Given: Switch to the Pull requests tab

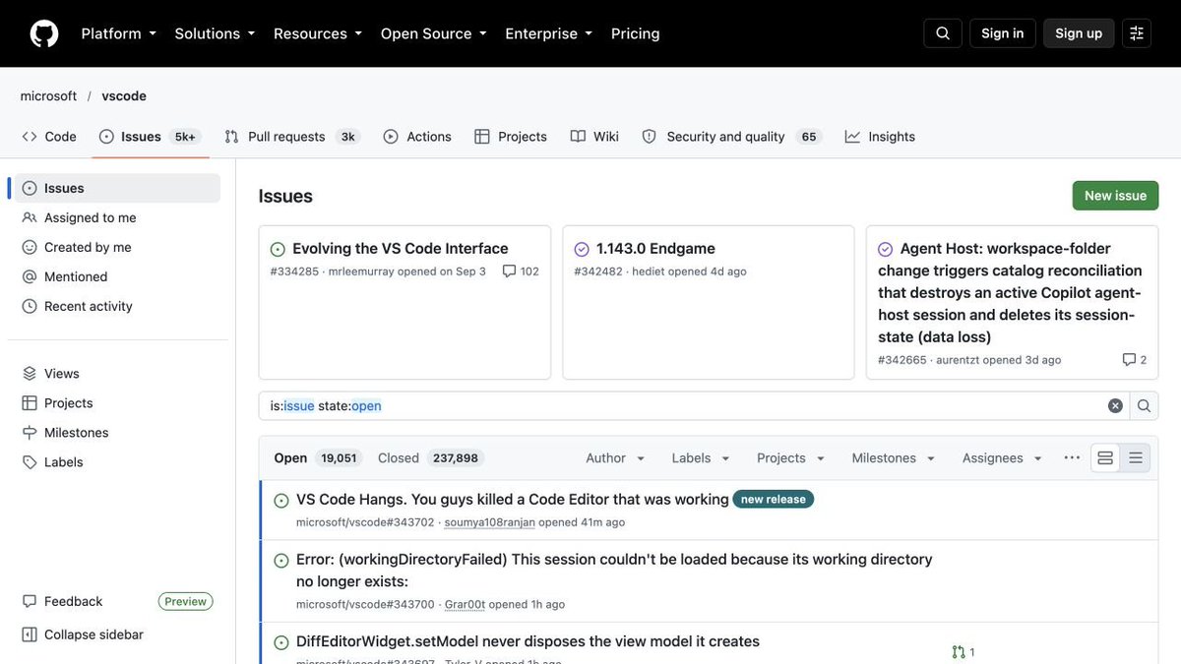Looking at the screenshot, I should click(290, 137).
